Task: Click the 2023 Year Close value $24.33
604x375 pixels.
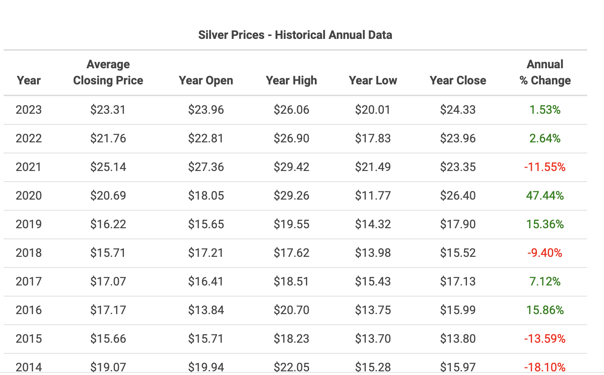Action: (x=458, y=110)
